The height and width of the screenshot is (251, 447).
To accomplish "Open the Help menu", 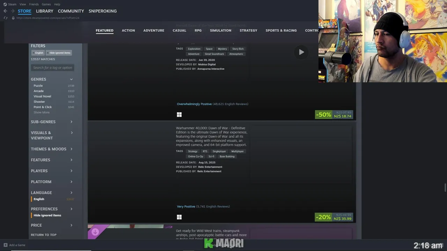I will coord(57,4).
